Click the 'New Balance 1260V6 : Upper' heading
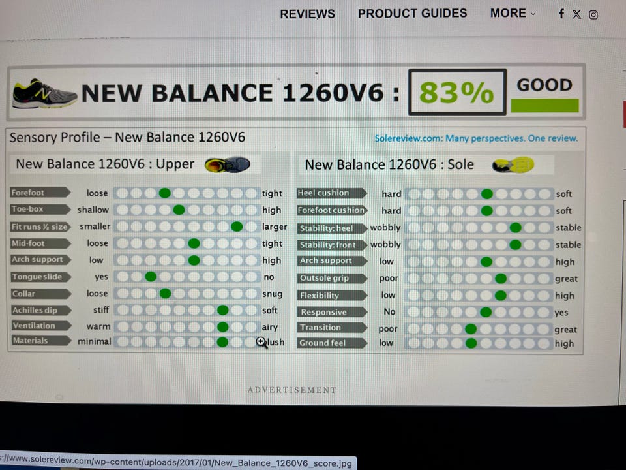 click(x=105, y=164)
